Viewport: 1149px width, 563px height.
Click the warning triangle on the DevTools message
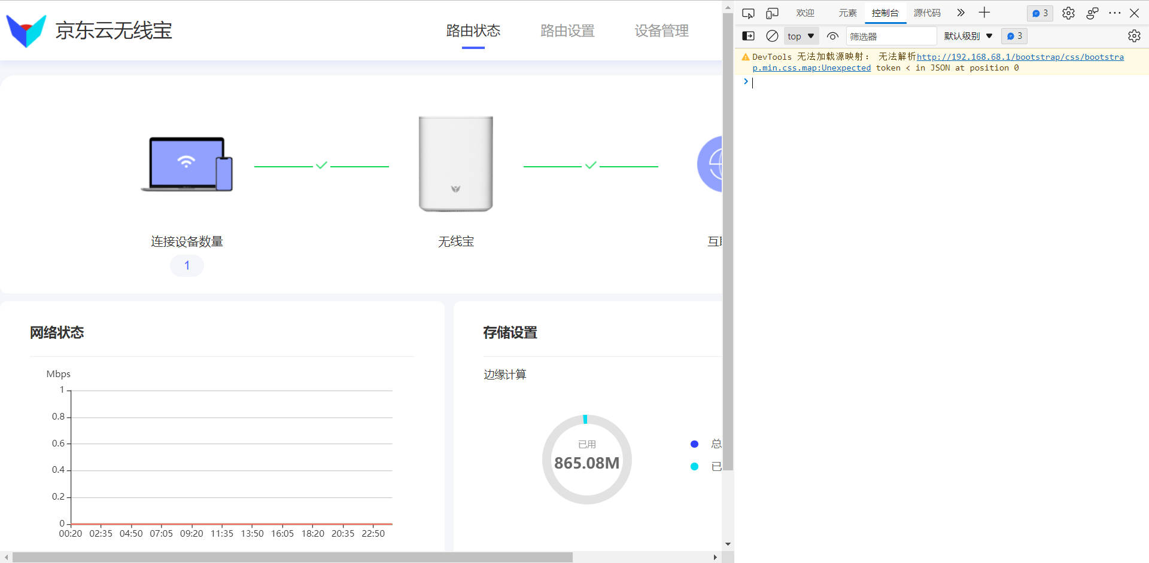745,56
